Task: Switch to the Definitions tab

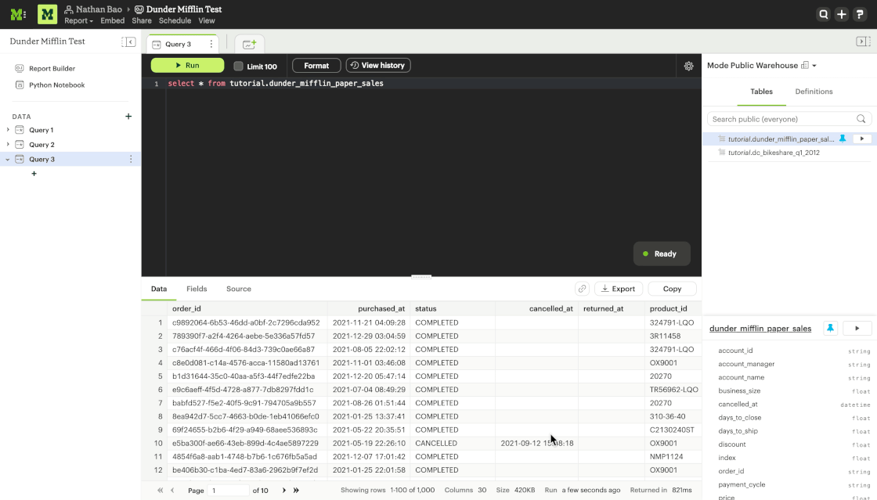Action: (814, 92)
